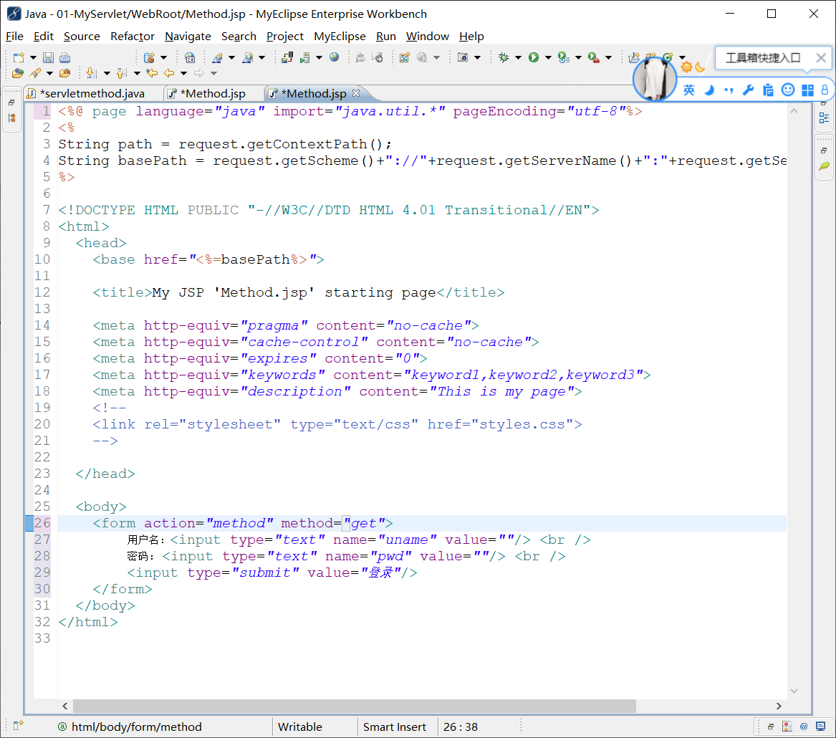Open the Refactor menu
This screenshot has height=738, width=836.
click(x=133, y=37)
